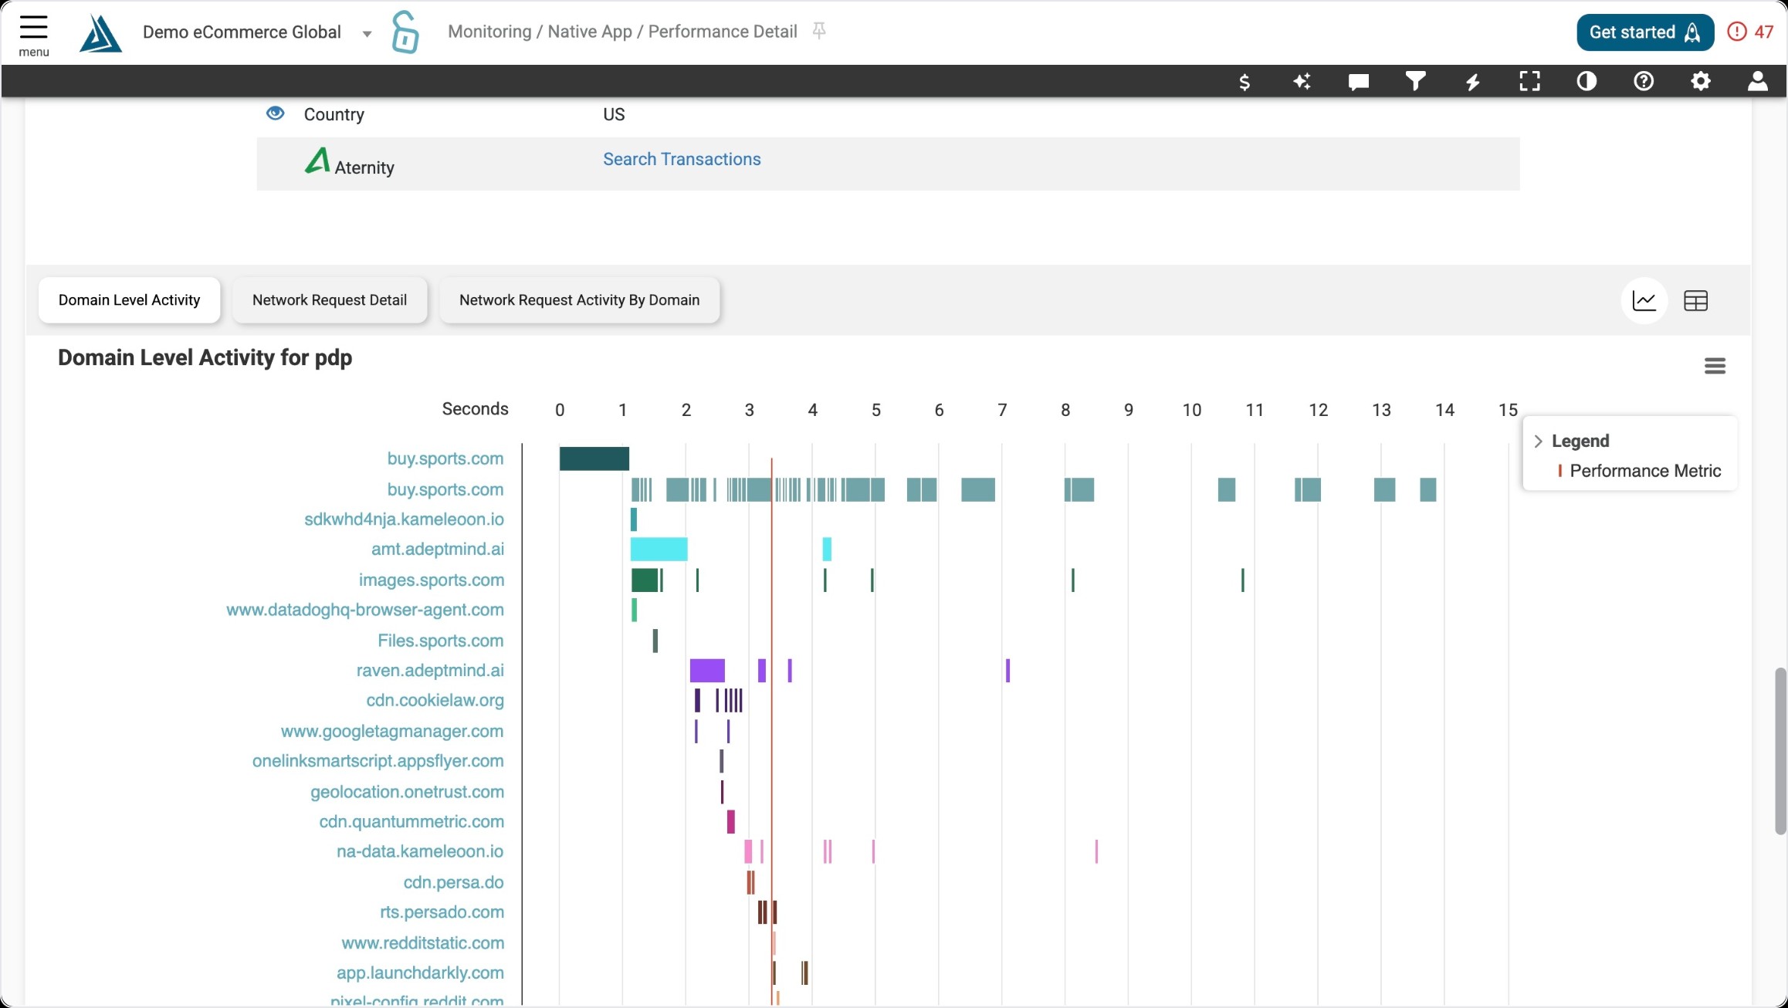Open the dollar sign revenue icon
Screen dimensions: 1788x1008
[1244, 82]
